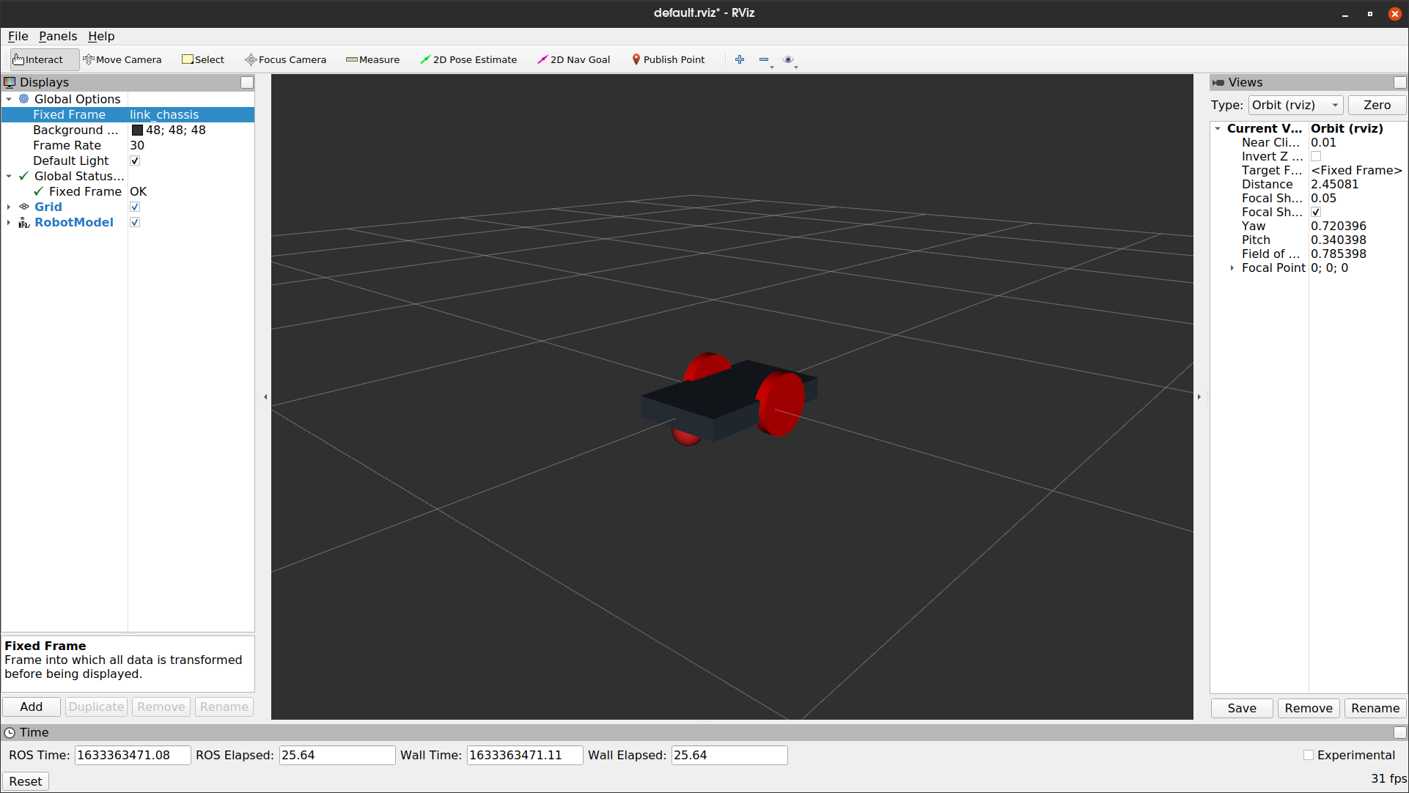
Task: Open the eye view options icon
Action: coord(788,59)
